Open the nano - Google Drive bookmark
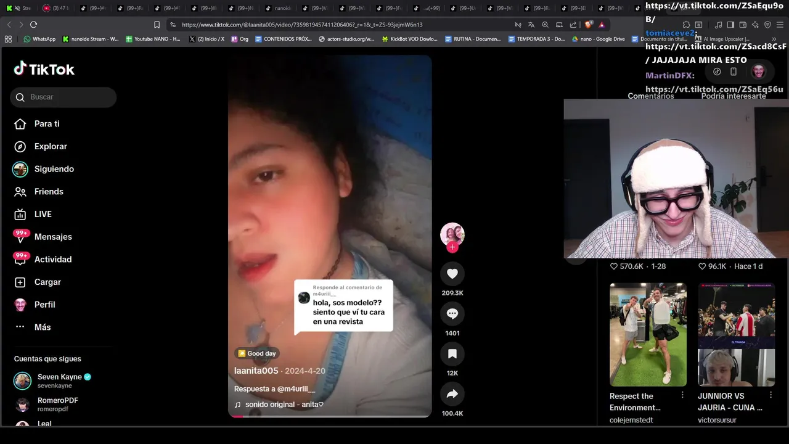Image resolution: width=789 pixels, height=444 pixels. pos(599,39)
